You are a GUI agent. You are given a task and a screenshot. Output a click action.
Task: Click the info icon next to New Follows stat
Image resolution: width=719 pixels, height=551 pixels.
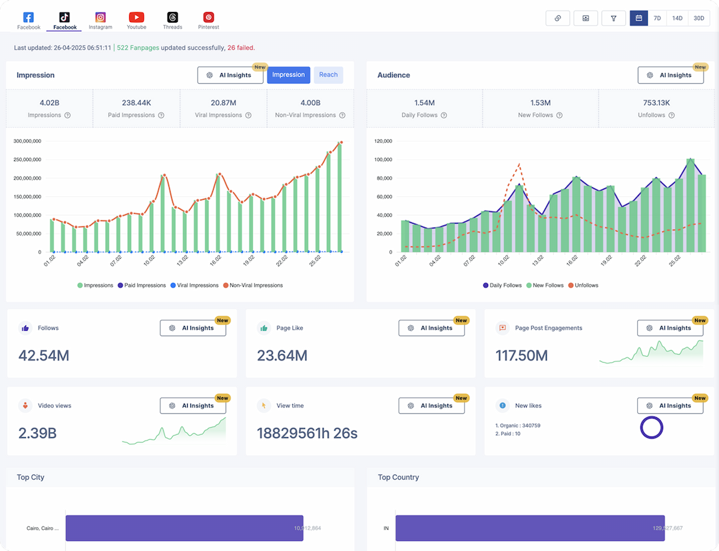click(559, 115)
